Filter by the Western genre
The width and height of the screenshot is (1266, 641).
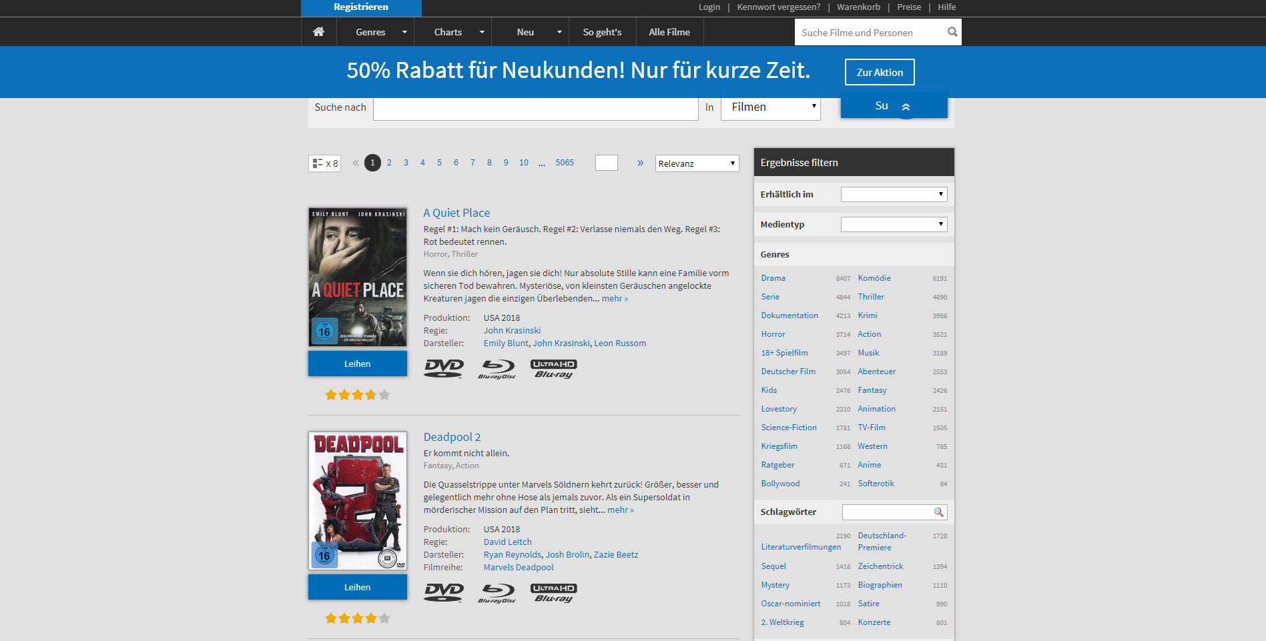873,446
